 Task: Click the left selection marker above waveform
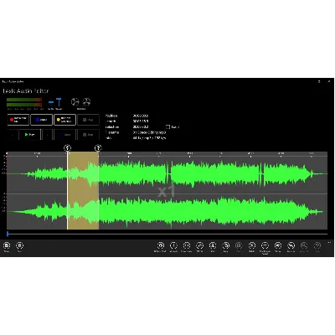tap(67, 147)
